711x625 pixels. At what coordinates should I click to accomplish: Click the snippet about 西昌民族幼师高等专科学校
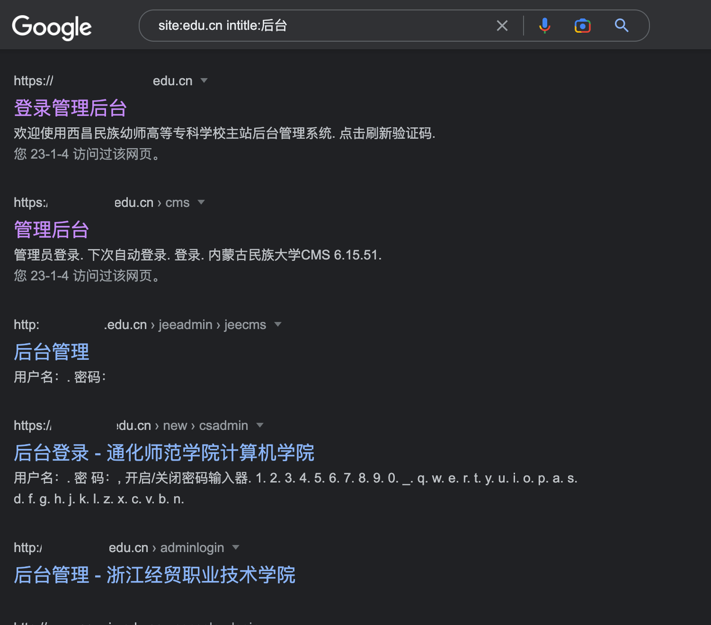coord(224,133)
